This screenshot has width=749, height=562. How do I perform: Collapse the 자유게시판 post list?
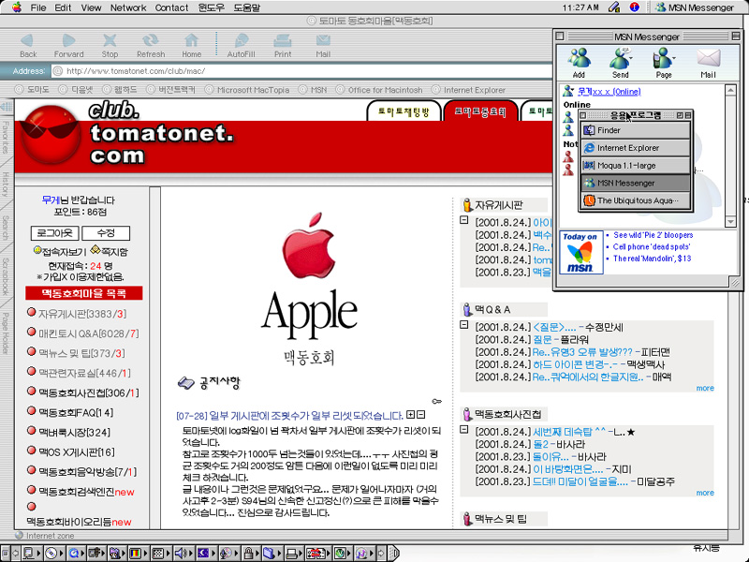pos(463,221)
